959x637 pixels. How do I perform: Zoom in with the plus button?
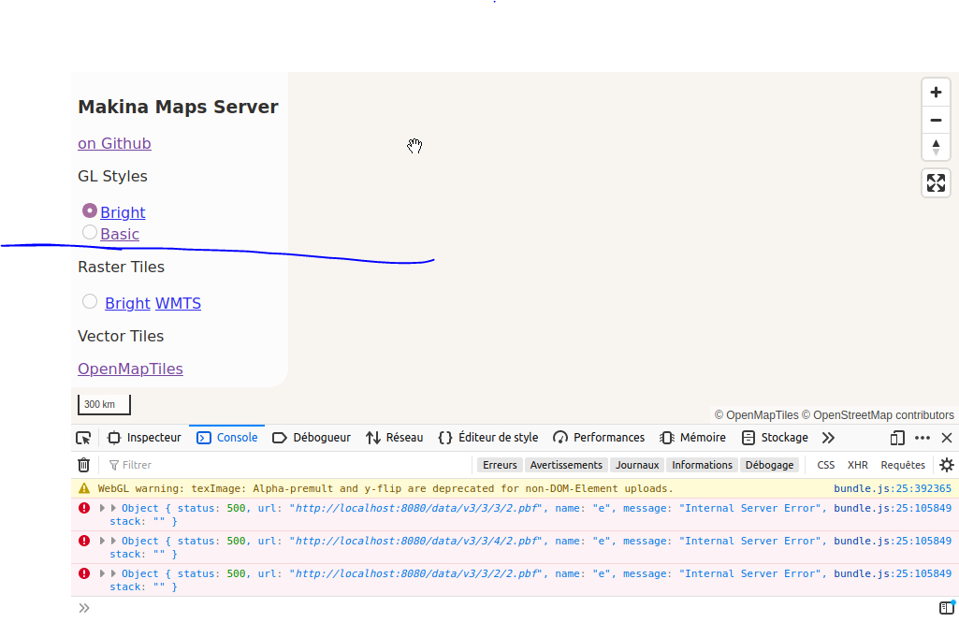point(936,92)
